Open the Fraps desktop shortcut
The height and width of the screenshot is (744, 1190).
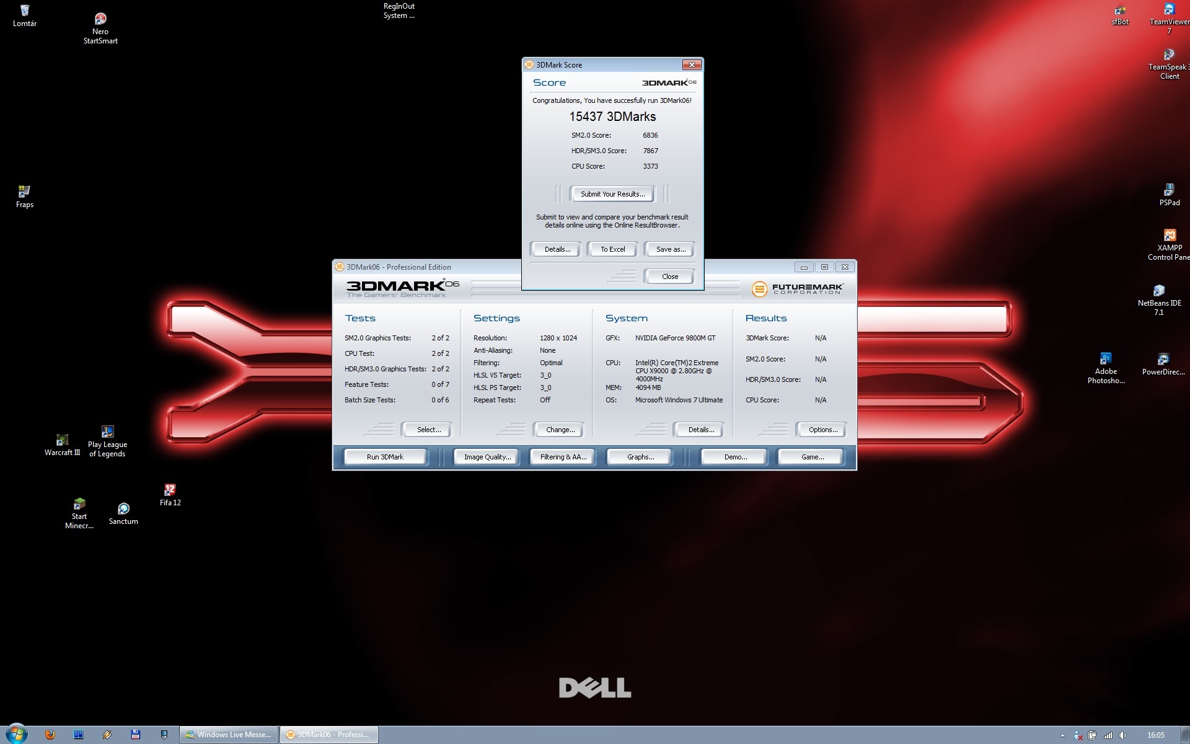click(x=24, y=196)
